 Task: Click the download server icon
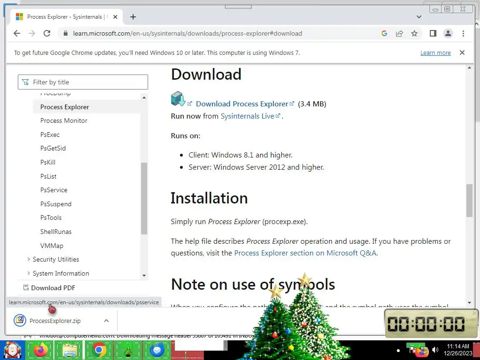[178, 98]
